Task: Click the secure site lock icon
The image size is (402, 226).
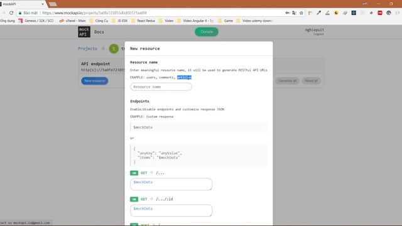Action: 20,13
